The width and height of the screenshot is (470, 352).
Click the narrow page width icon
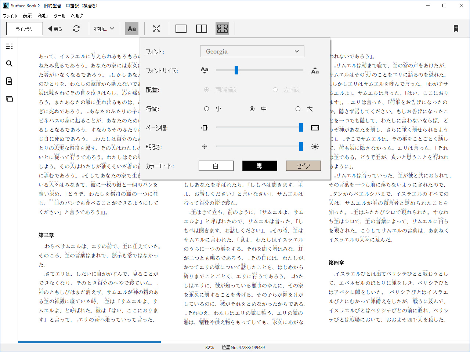tap(205, 128)
